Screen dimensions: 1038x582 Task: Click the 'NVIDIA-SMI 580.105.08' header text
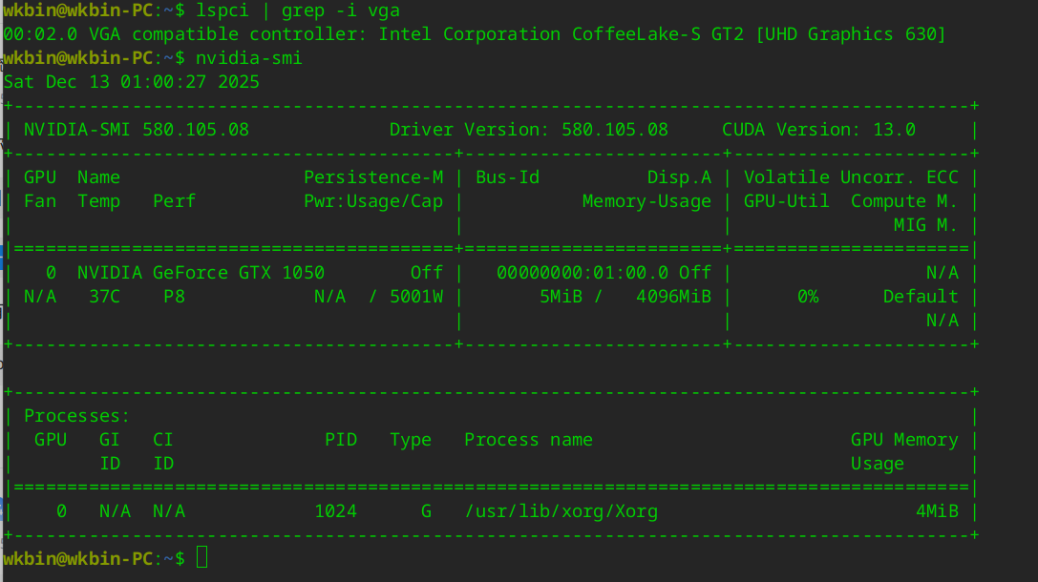tap(137, 130)
